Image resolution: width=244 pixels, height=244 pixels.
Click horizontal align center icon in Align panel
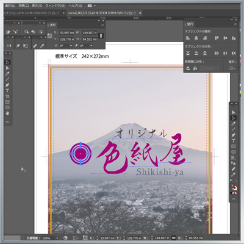[x=196, y=38]
